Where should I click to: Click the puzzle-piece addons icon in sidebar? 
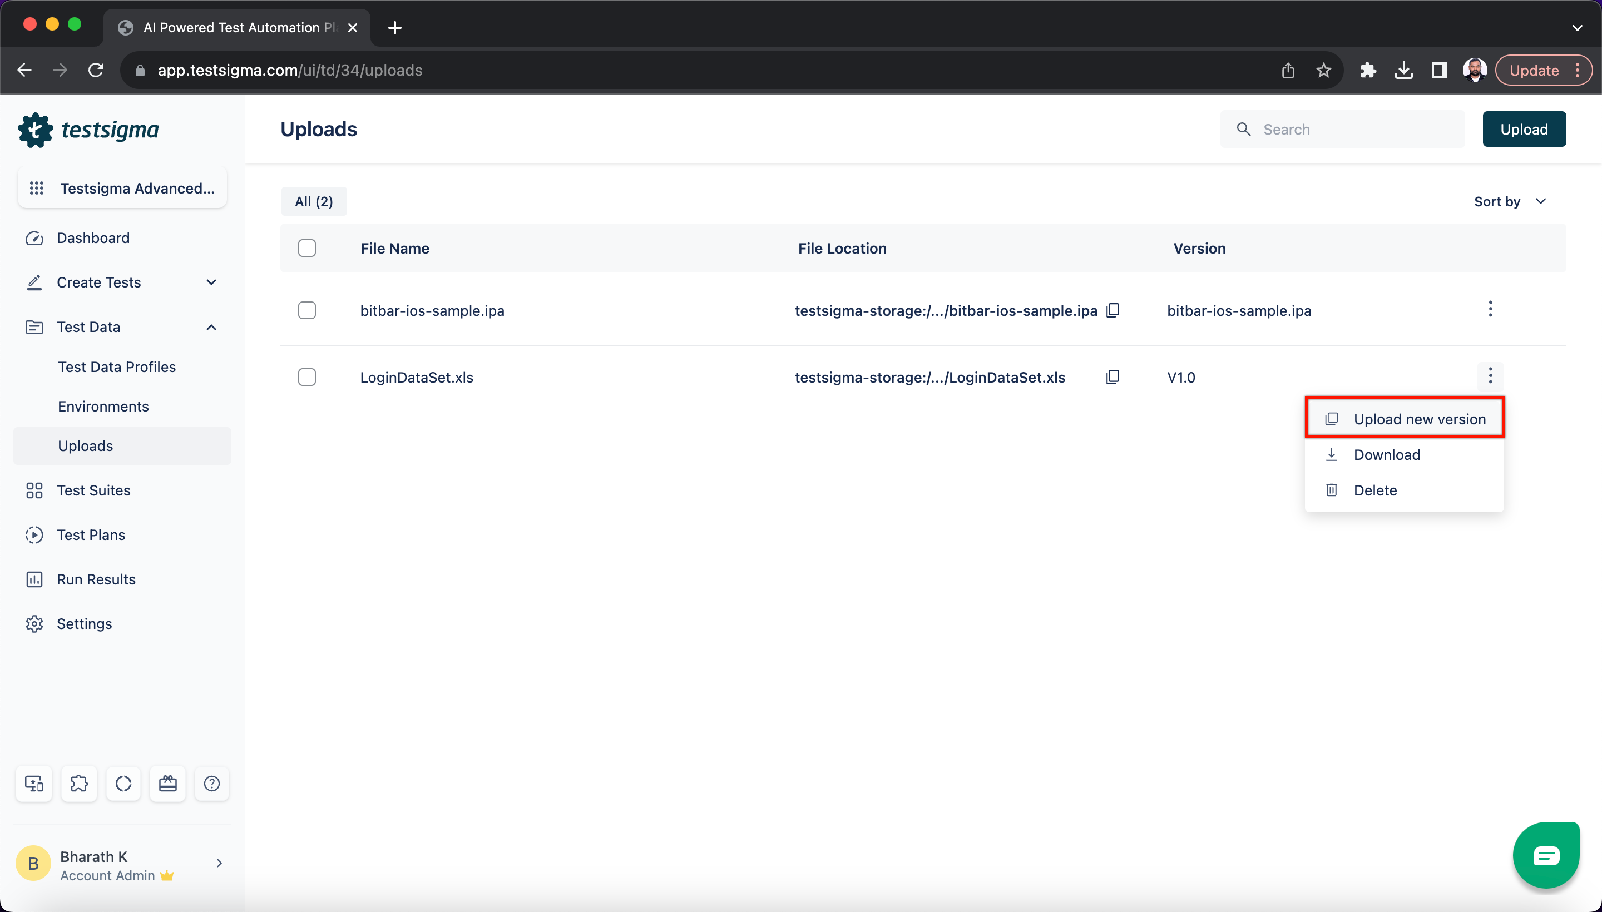pyautogui.click(x=79, y=784)
